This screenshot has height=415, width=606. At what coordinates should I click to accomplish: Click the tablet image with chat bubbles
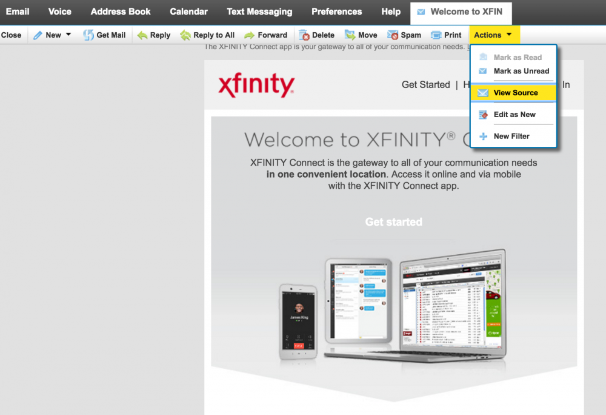[359, 302]
